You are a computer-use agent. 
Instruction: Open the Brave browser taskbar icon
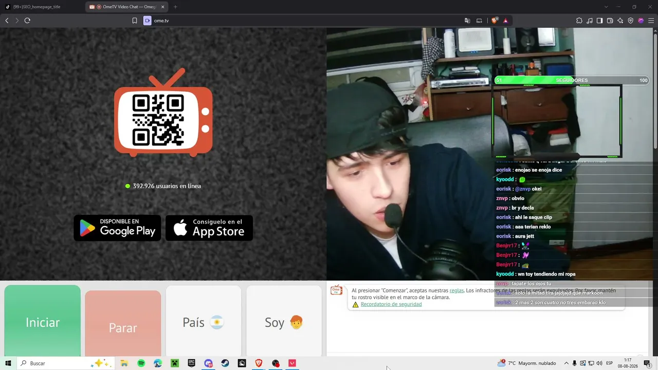259,363
